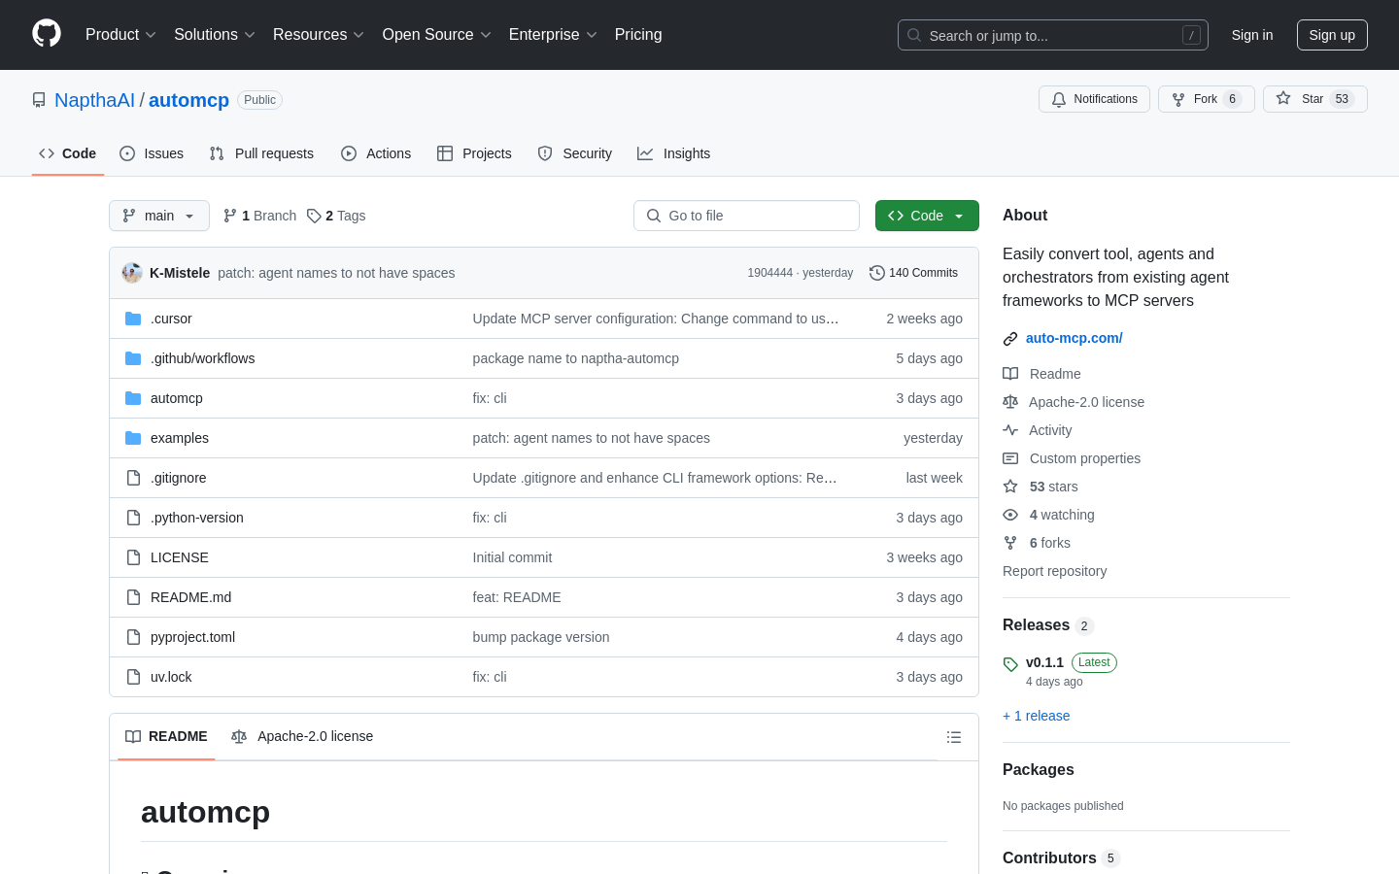The width and height of the screenshot is (1399, 874).
Task: Click the Go to file input
Action: tap(746, 216)
